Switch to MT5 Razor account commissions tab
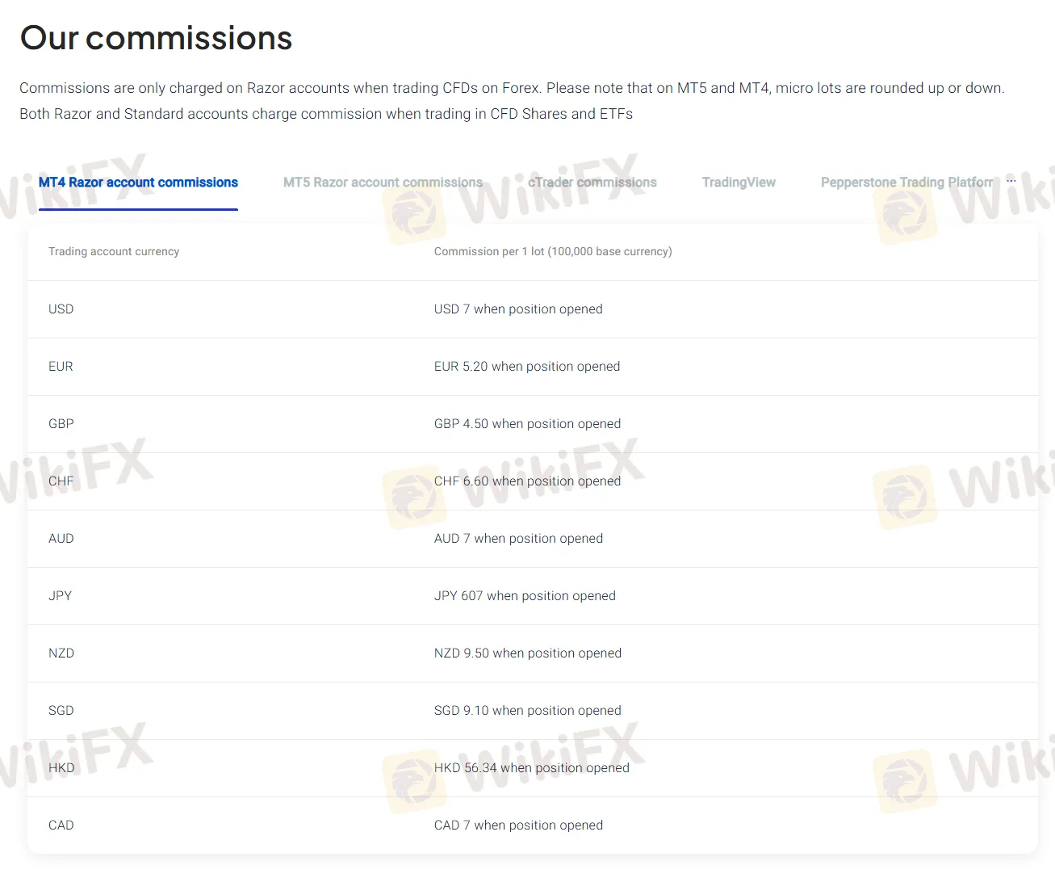 pyautogui.click(x=383, y=183)
